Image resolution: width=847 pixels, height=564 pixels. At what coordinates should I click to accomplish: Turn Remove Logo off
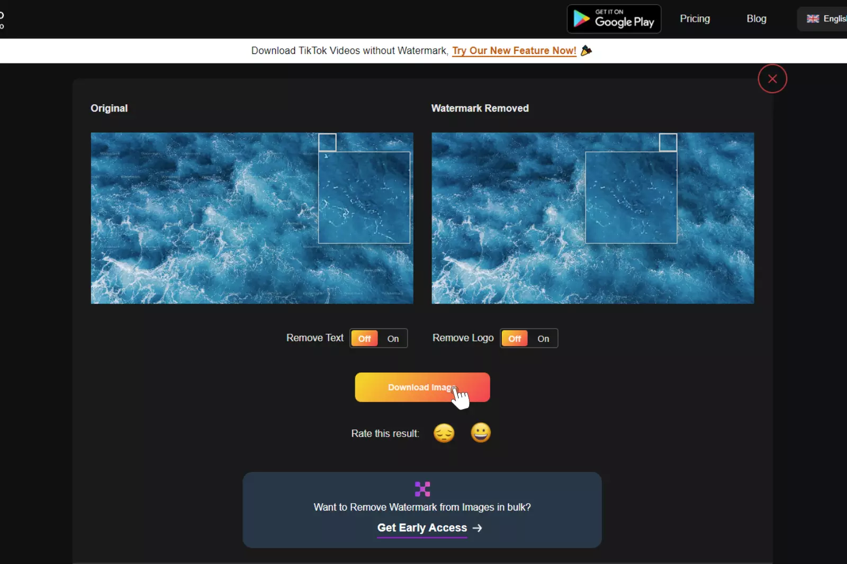pyautogui.click(x=515, y=339)
